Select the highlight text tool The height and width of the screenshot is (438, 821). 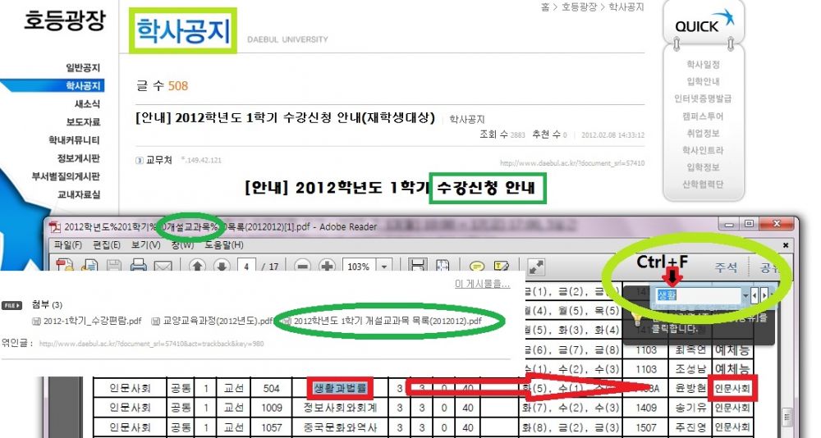[501, 266]
